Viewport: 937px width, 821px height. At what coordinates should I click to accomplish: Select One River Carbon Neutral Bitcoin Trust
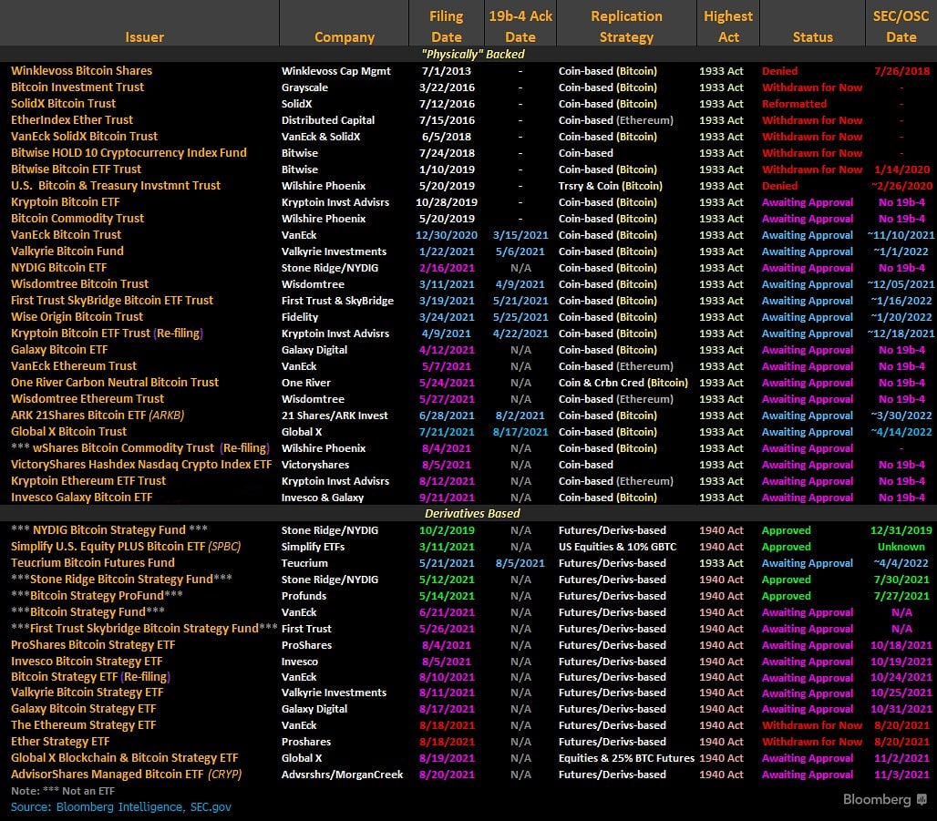(x=115, y=383)
